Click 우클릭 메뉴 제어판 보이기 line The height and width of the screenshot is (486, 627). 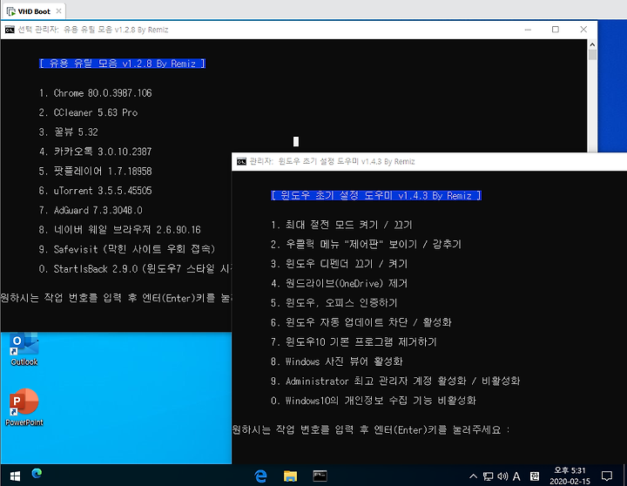366,245
